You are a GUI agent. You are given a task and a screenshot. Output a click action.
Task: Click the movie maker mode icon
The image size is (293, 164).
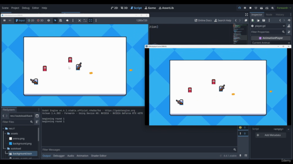[x=272, y=8]
